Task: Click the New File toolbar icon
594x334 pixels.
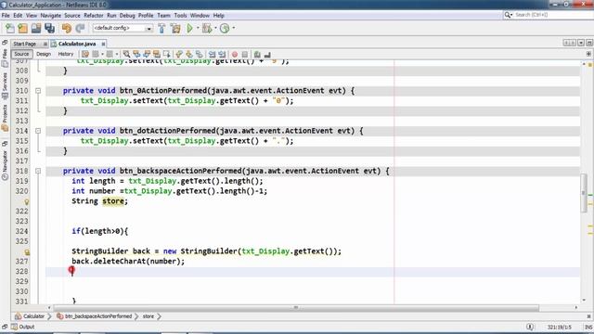Action: [10, 28]
